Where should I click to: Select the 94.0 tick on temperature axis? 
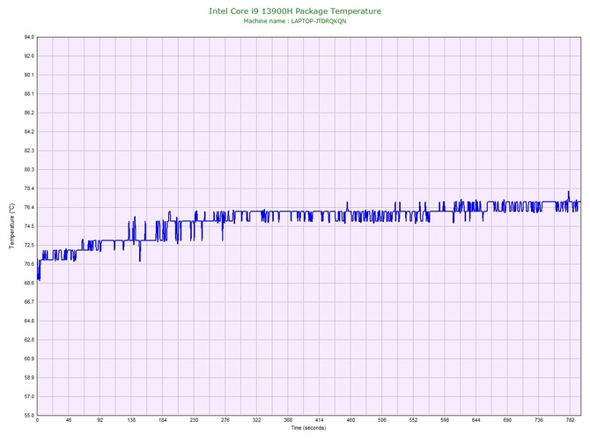click(x=28, y=37)
